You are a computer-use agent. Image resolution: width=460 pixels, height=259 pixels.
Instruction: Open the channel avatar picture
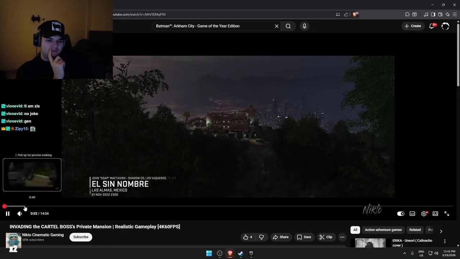[x=13, y=240]
